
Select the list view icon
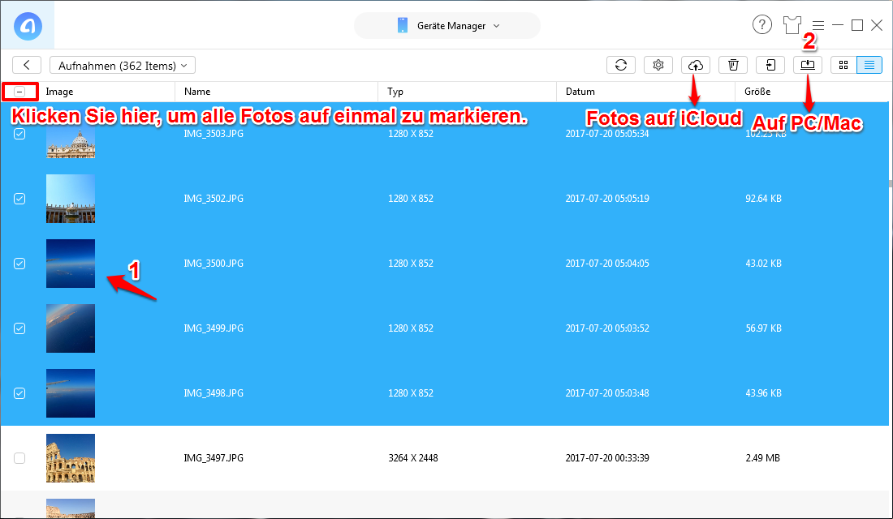(x=867, y=65)
